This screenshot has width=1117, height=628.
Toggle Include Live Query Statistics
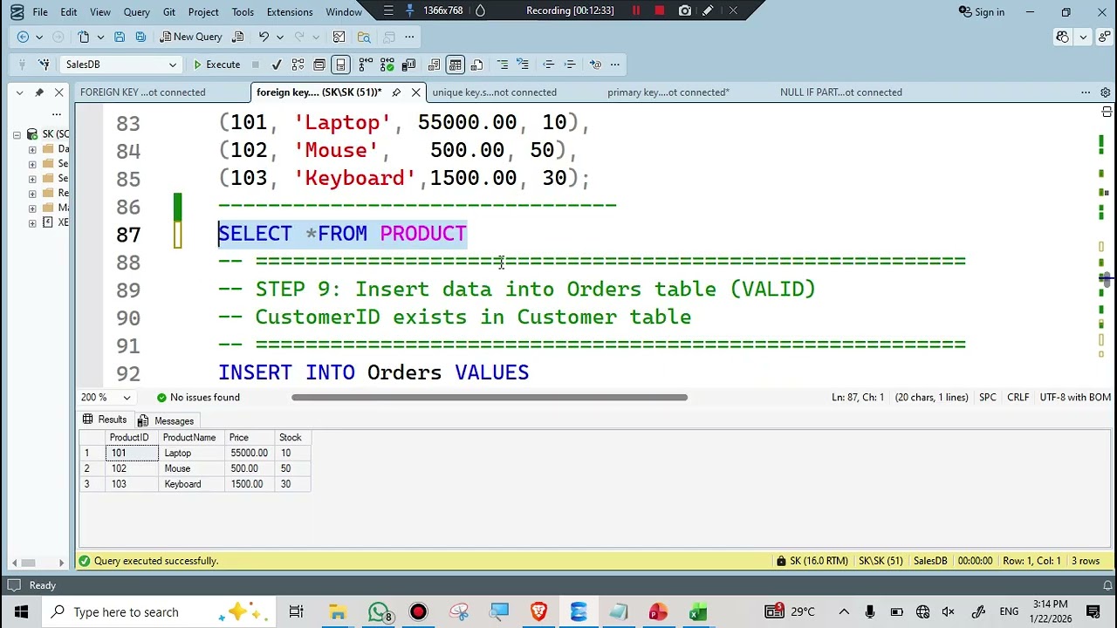click(387, 65)
